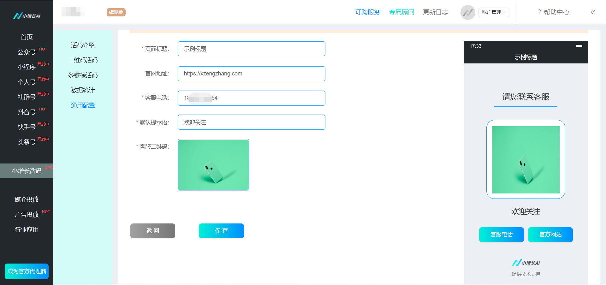Open 快手号 in the sidebar
This screenshot has width=606, height=285.
27,127
